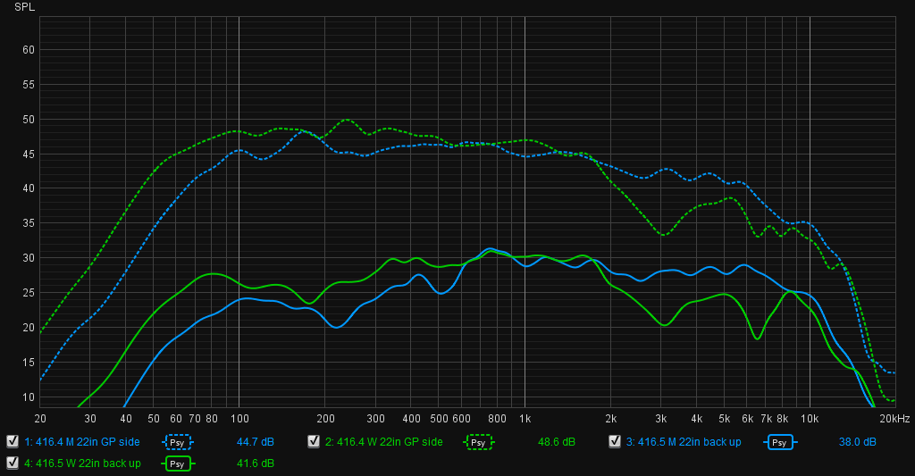Click the 1k frequency axis label
Screen dimensions: 915x476
pyautogui.click(x=525, y=419)
